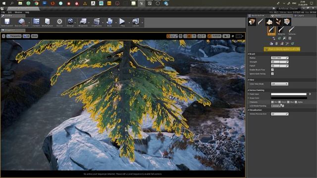Open the Color View Mode dropdown
Image resolution: width=317 pixels, height=178 pixels.
(x=279, y=84)
